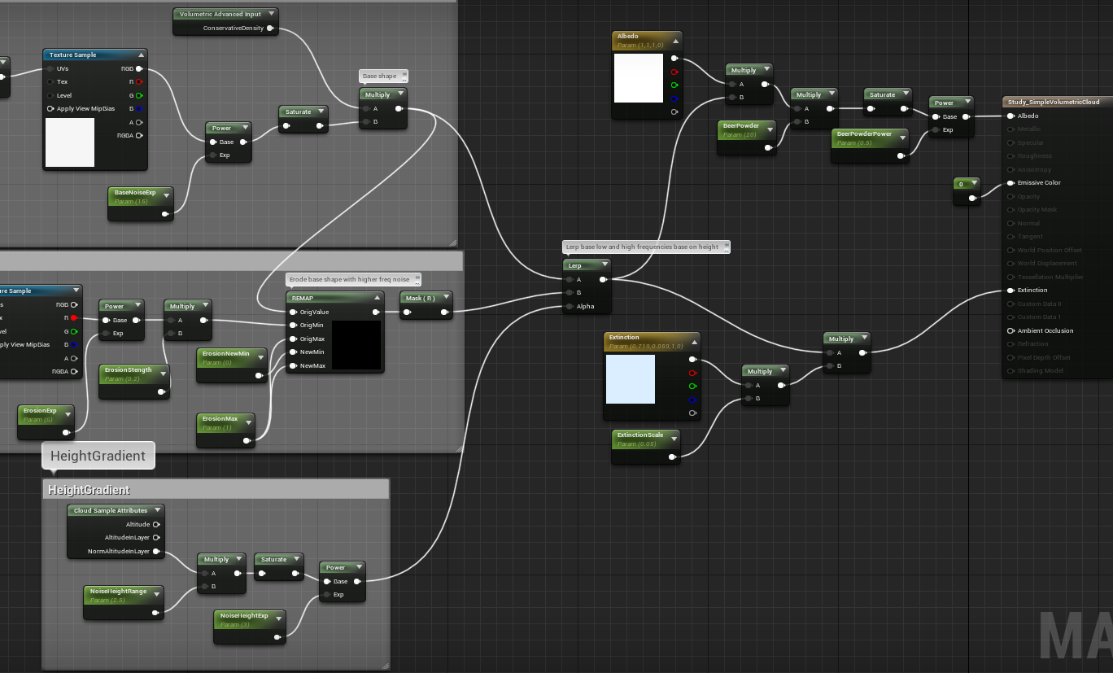This screenshot has height=673, width=1113.
Task: Click the material Emissive Color input pin
Action: point(1010,182)
